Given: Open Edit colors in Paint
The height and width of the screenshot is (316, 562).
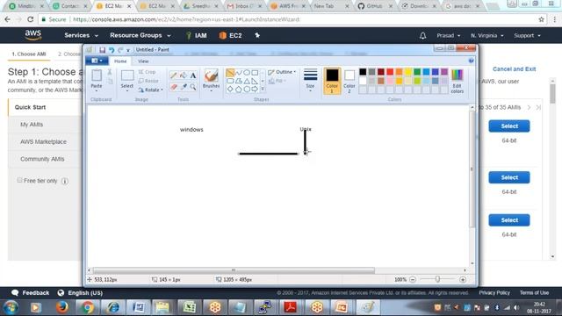Looking at the screenshot, I should pyautogui.click(x=457, y=81).
